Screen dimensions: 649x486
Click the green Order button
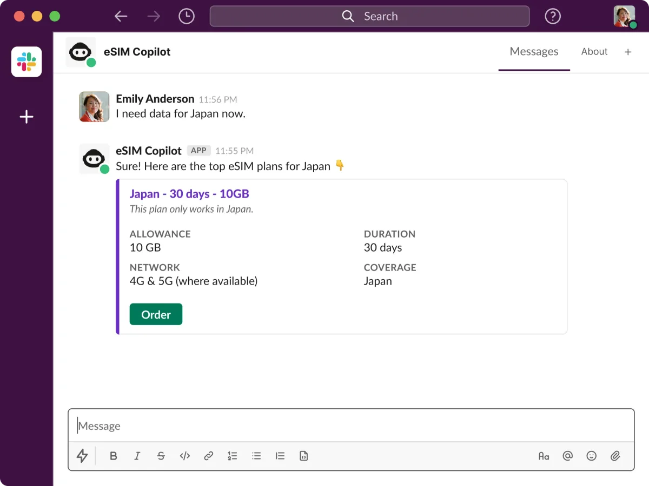click(156, 314)
